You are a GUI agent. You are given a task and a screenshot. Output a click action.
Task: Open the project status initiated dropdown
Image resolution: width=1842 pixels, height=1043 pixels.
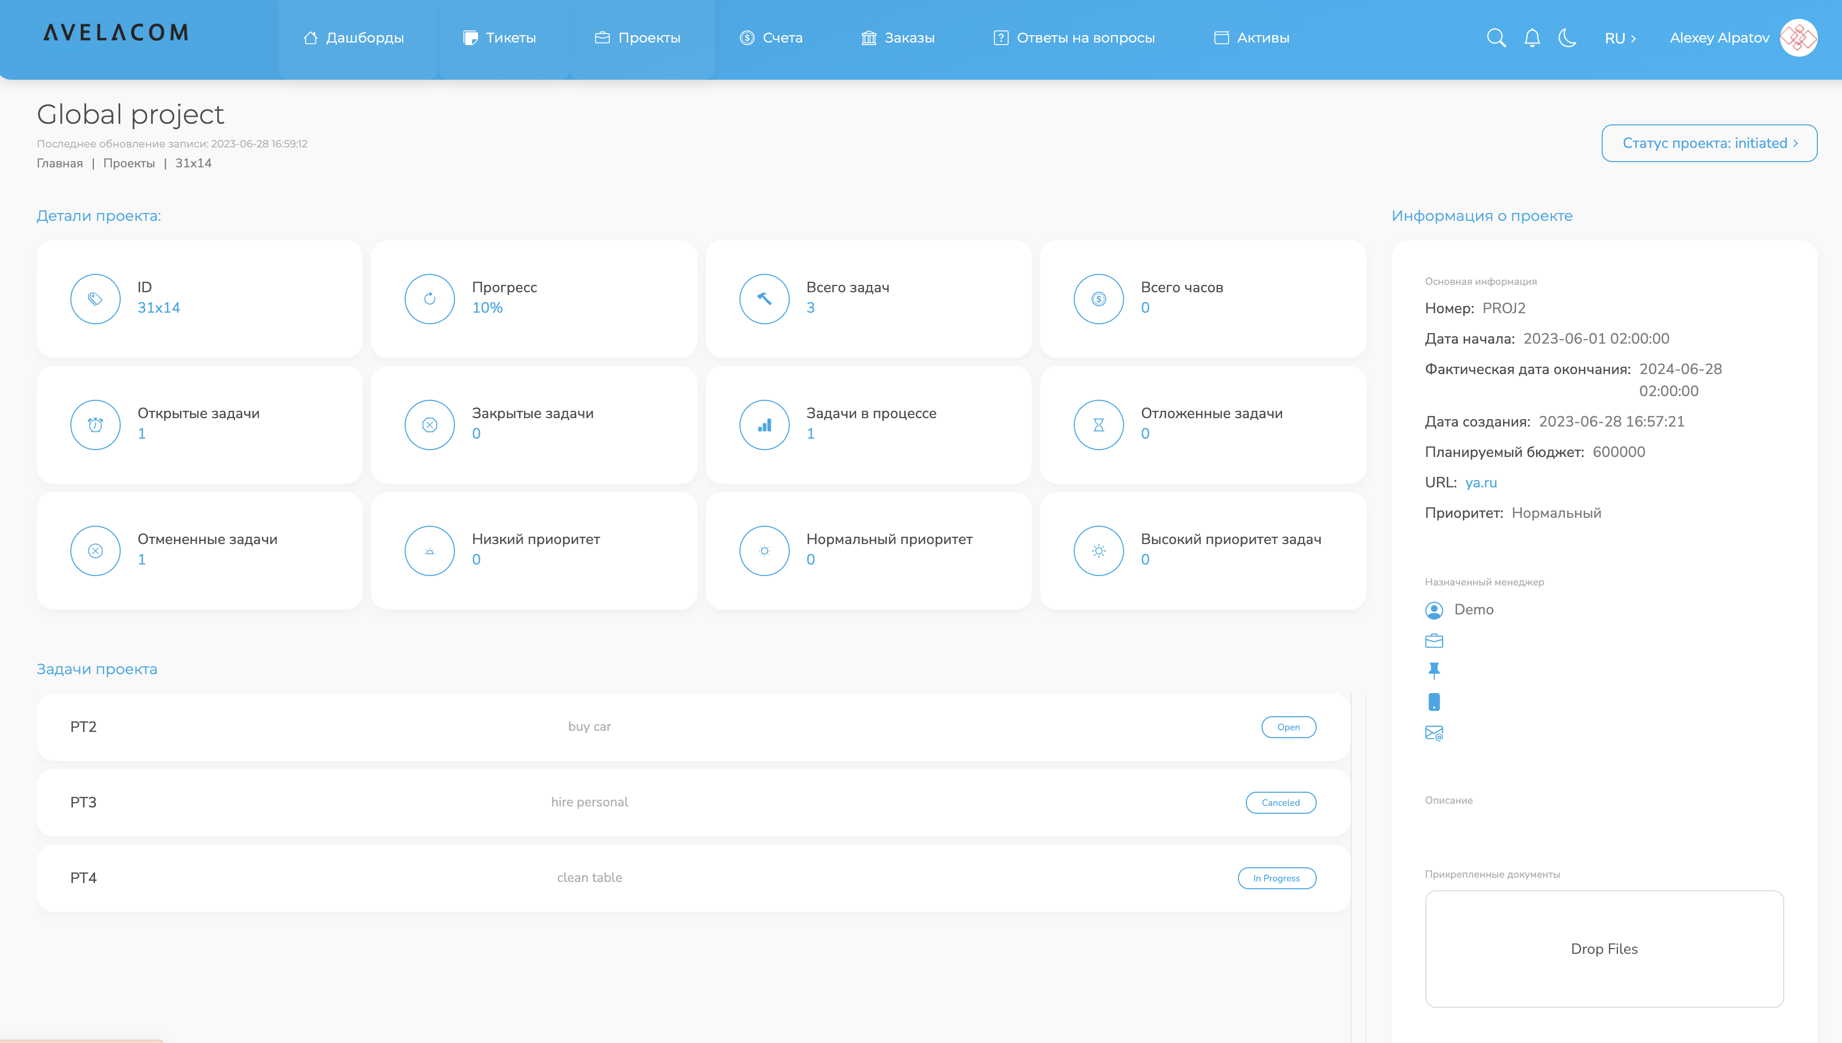click(x=1709, y=143)
